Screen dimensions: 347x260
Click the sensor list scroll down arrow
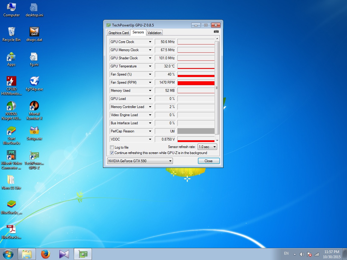coord(217,140)
